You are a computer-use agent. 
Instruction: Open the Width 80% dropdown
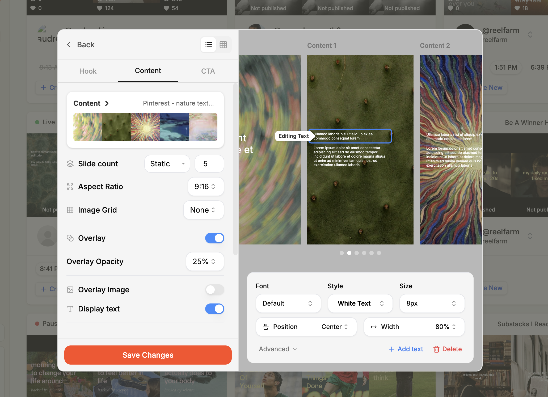[x=414, y=327]
